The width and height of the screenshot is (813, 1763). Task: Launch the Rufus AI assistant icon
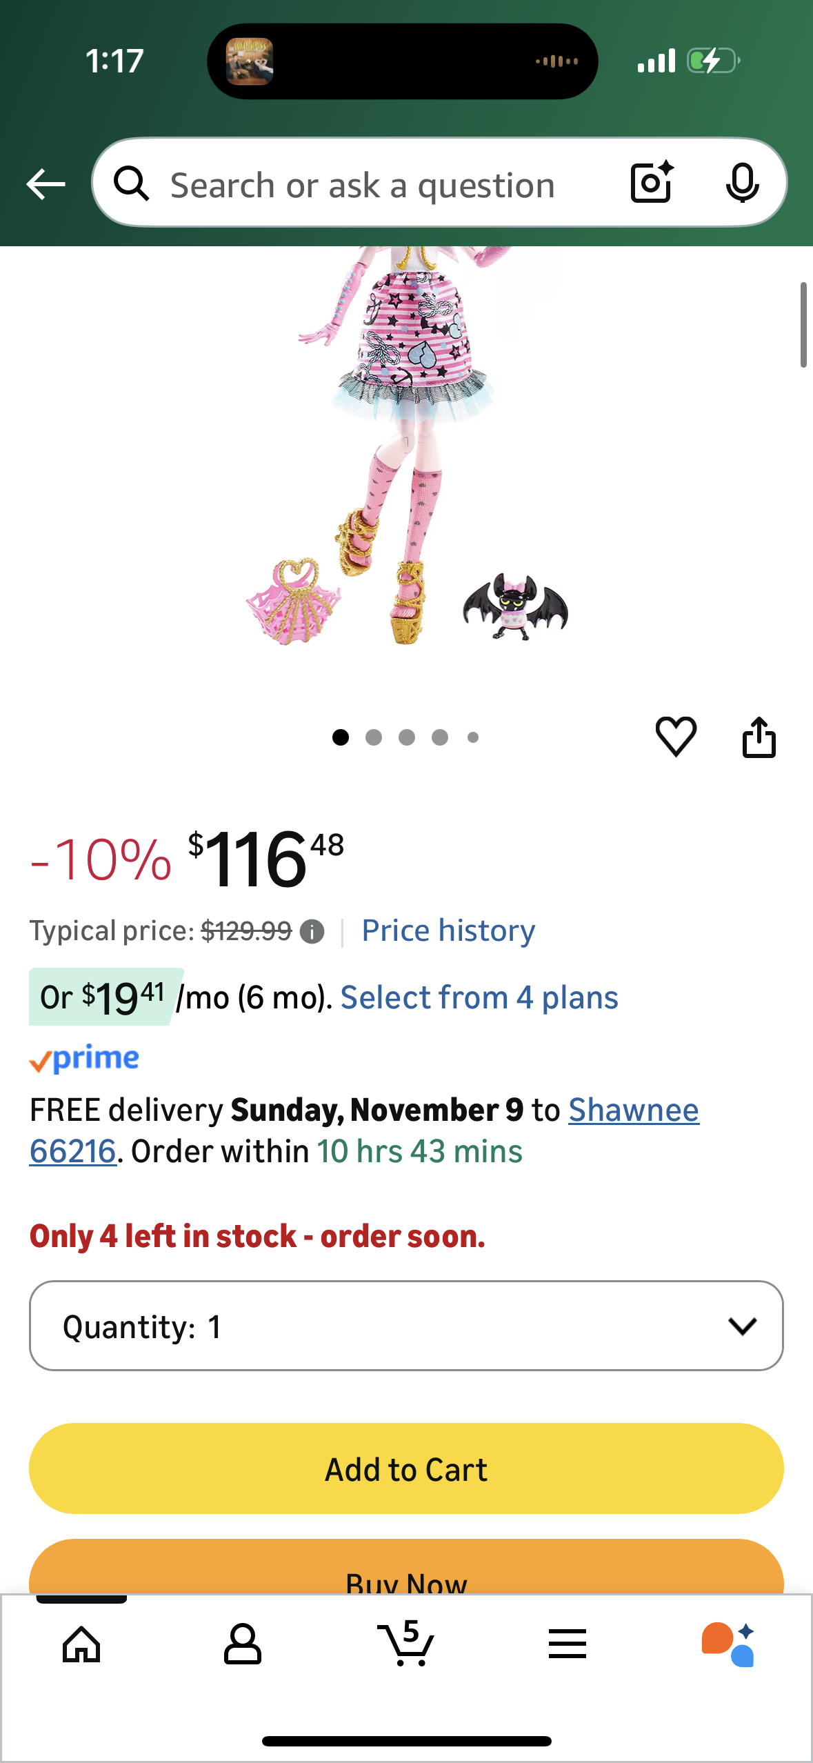pyautogui.click(x=727, y=1644)
